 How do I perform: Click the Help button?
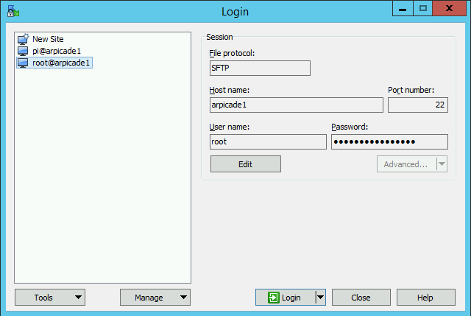coord(425,298)
